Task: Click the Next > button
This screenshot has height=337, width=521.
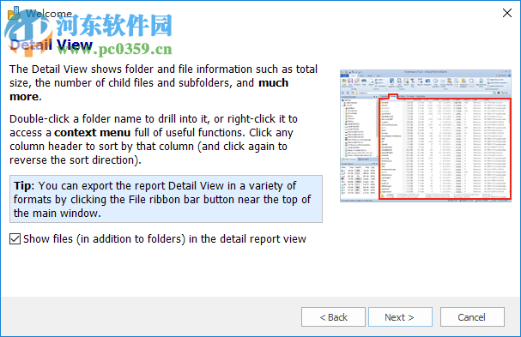Action: 400,317
